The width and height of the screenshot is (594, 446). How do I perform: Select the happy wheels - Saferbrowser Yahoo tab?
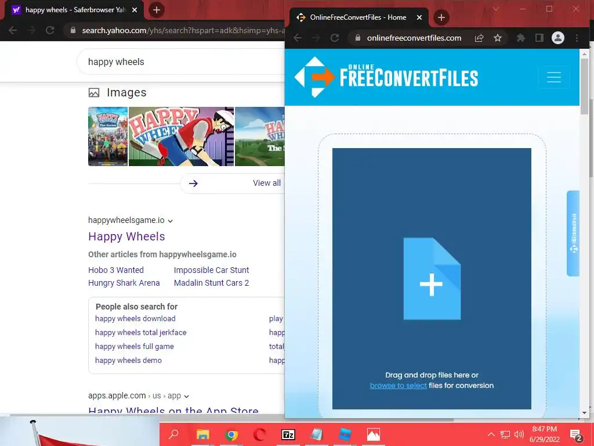point(74,10)
